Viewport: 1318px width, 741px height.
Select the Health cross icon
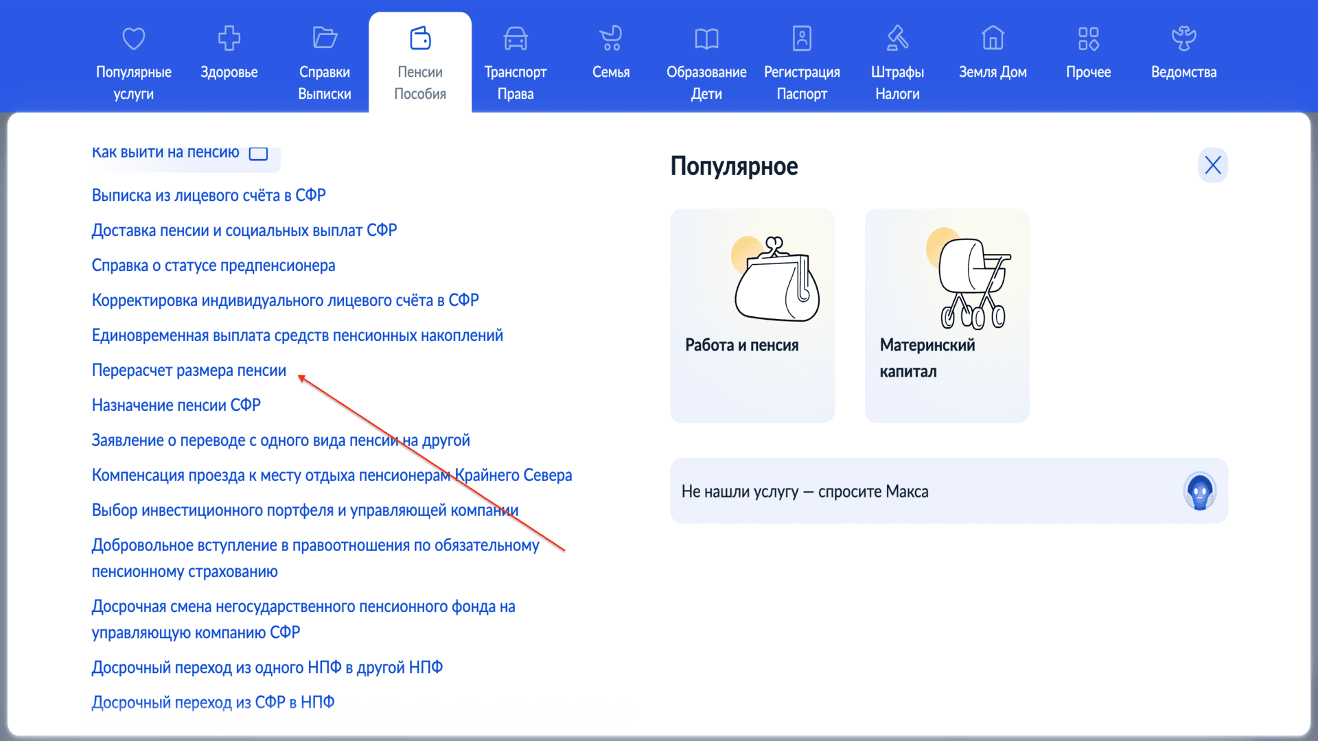tap(229, 38)
